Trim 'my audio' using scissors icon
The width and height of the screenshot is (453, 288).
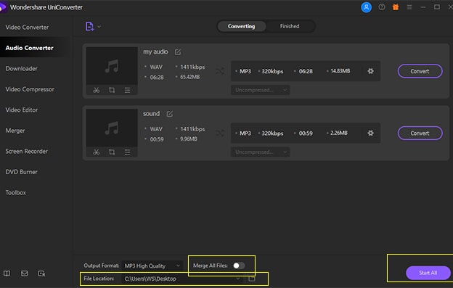tap(97, 91)
